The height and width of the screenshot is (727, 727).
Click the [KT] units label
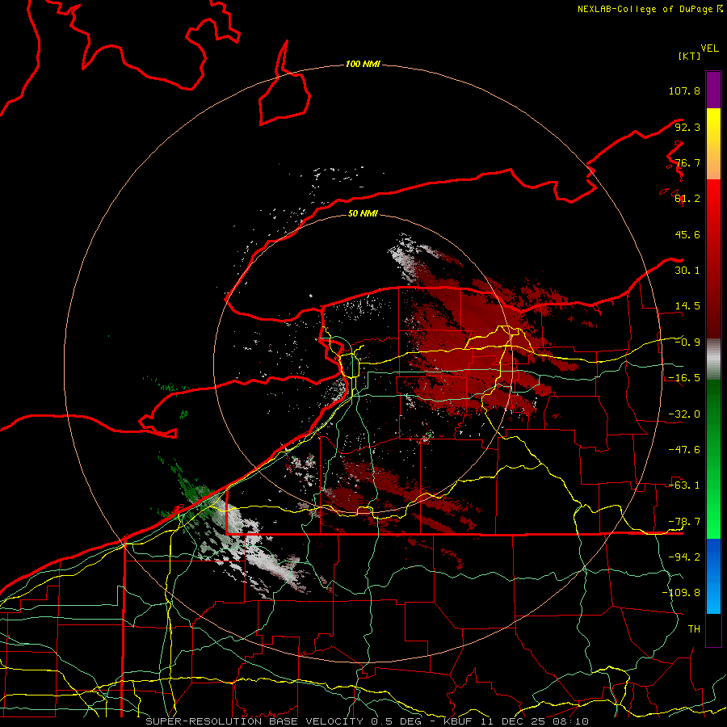tap(689, 56)
